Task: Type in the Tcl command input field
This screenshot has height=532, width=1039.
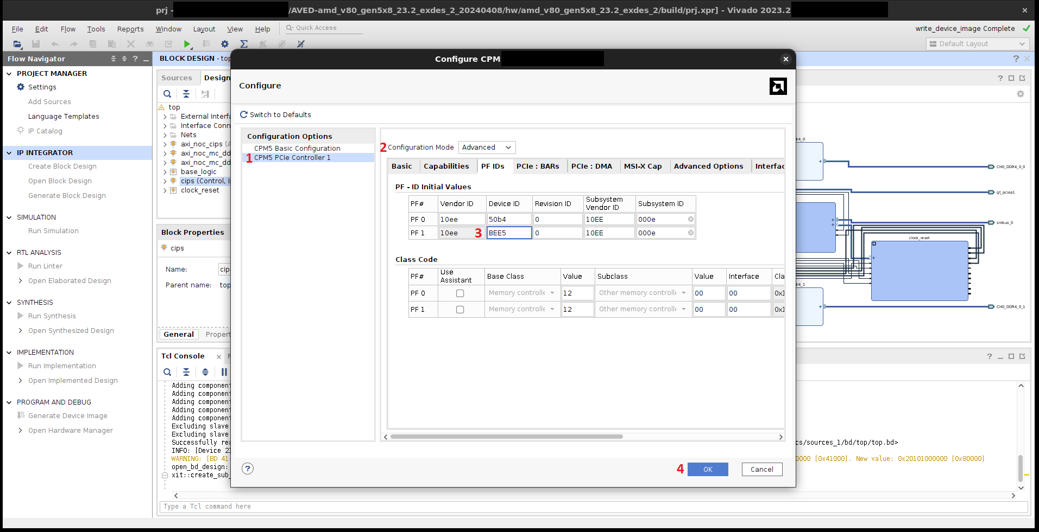Action: [x=380, y=507]
